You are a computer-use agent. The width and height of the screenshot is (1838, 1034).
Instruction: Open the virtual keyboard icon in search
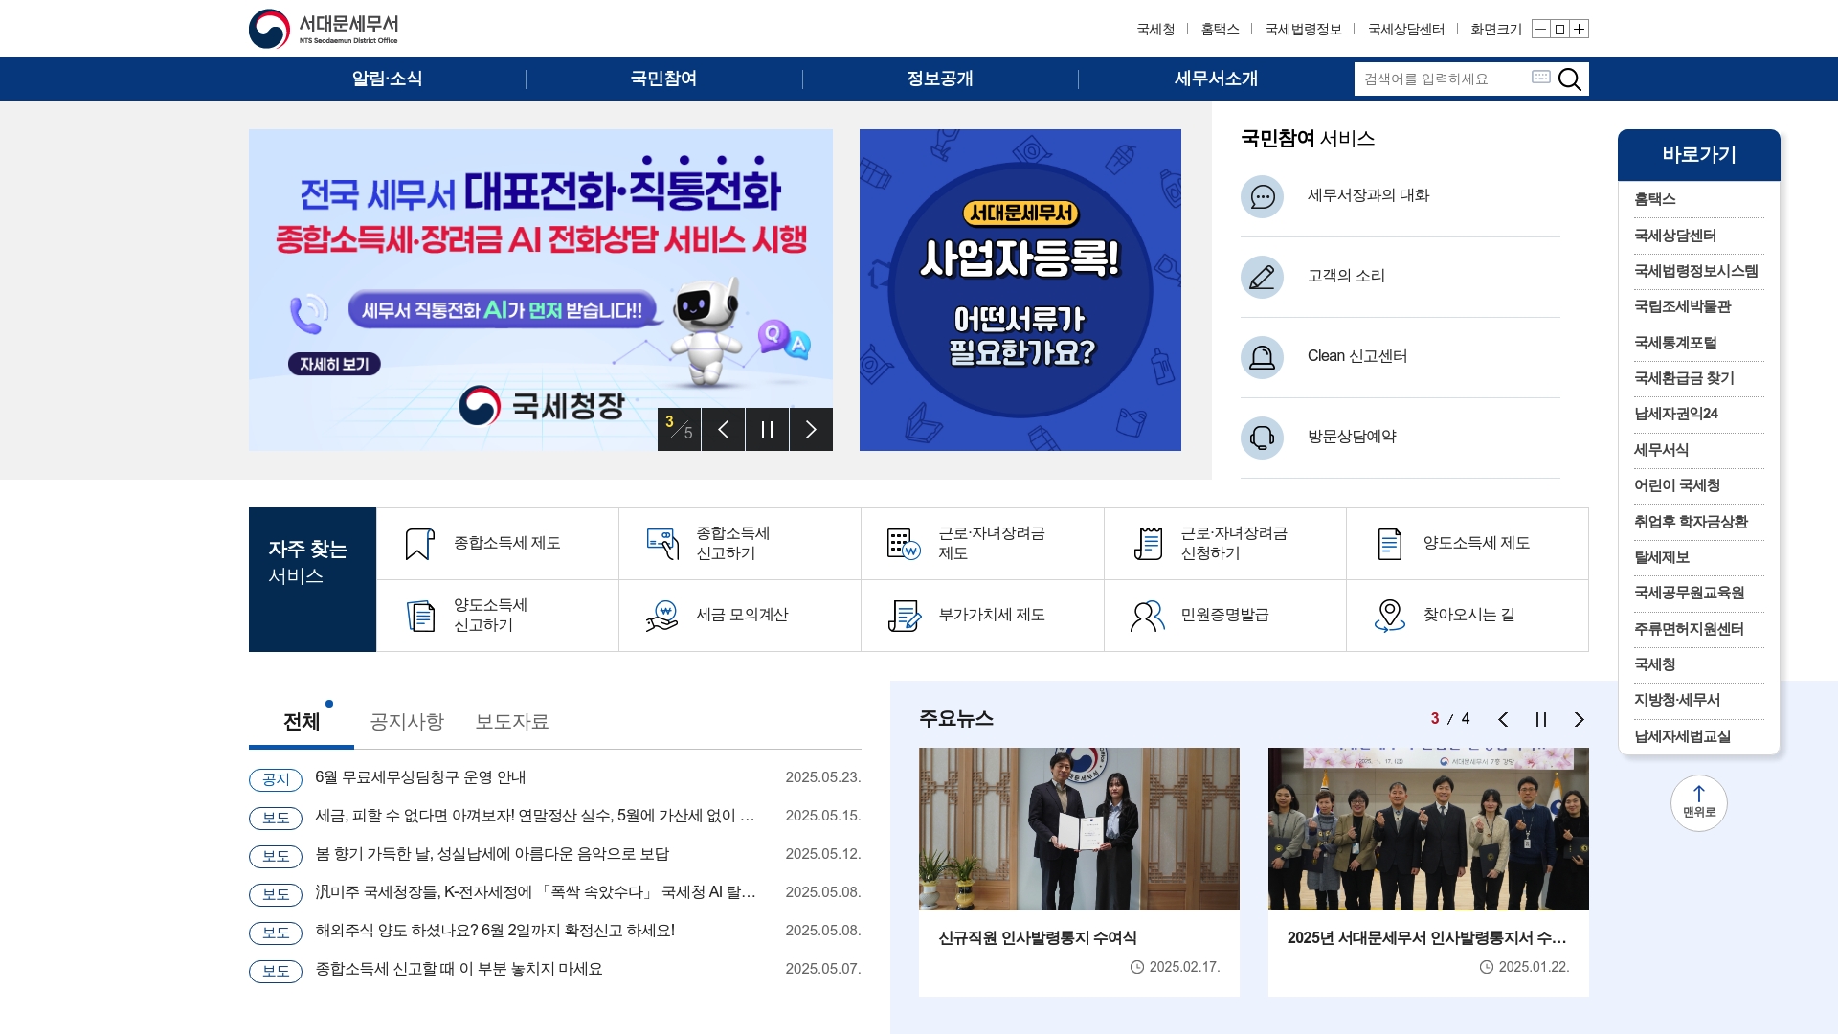1540,77
